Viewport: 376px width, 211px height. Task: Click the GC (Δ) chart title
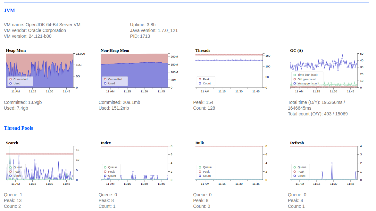[297, 51]
